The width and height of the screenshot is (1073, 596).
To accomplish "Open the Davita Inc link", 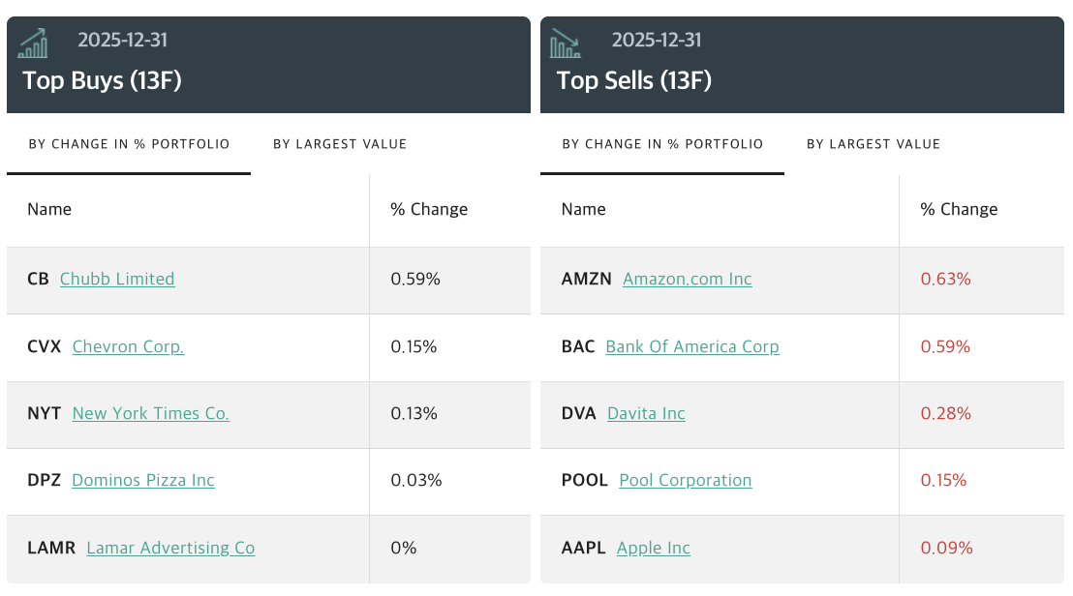I will [x=646, y=413].
